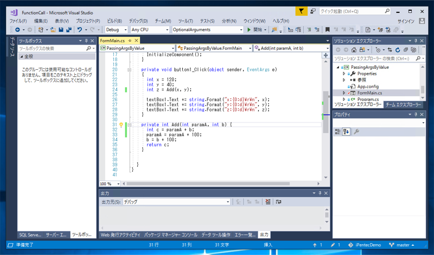The height and width of the screenshot is (255, 434).
Task: Click the Save All toolbar icon
Action: point(68,30)
